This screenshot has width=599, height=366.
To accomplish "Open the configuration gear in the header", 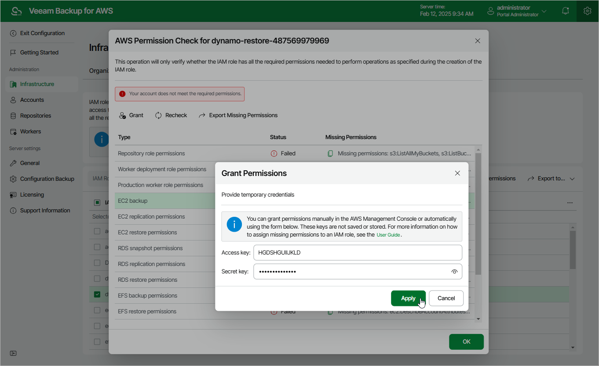I will [587, 11].
